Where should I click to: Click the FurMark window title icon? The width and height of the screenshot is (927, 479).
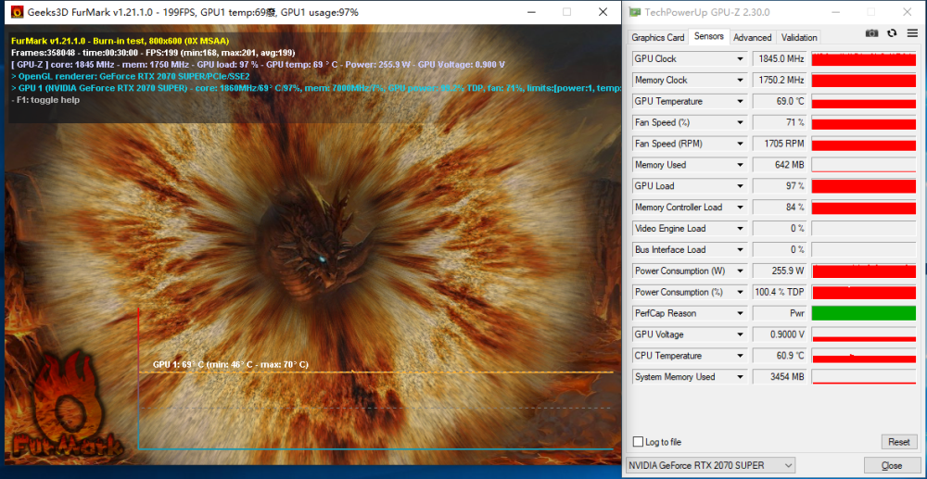pos(17,12)
